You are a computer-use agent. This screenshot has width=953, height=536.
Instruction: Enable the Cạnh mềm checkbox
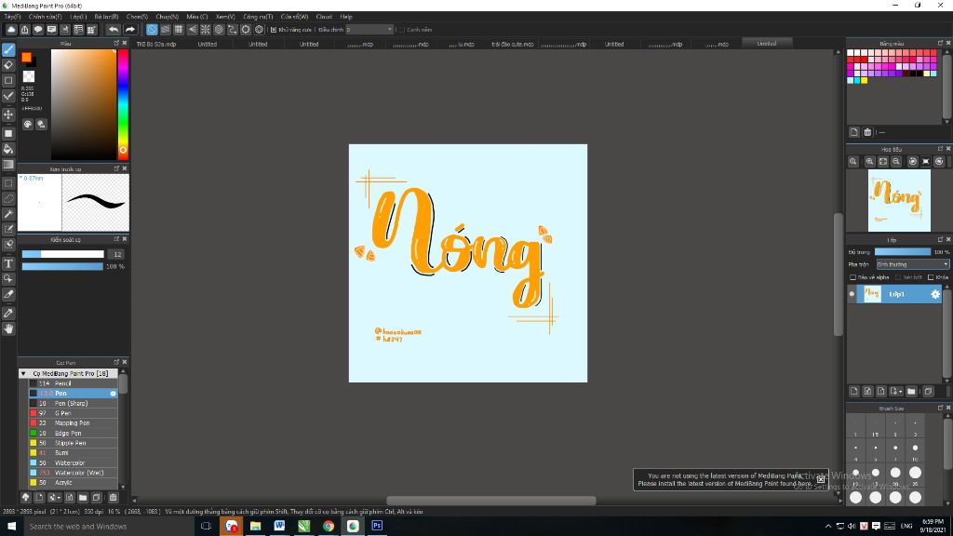pyautogui.click(x=402, y=29)
